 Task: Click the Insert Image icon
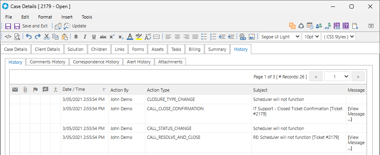click(252, 37)
